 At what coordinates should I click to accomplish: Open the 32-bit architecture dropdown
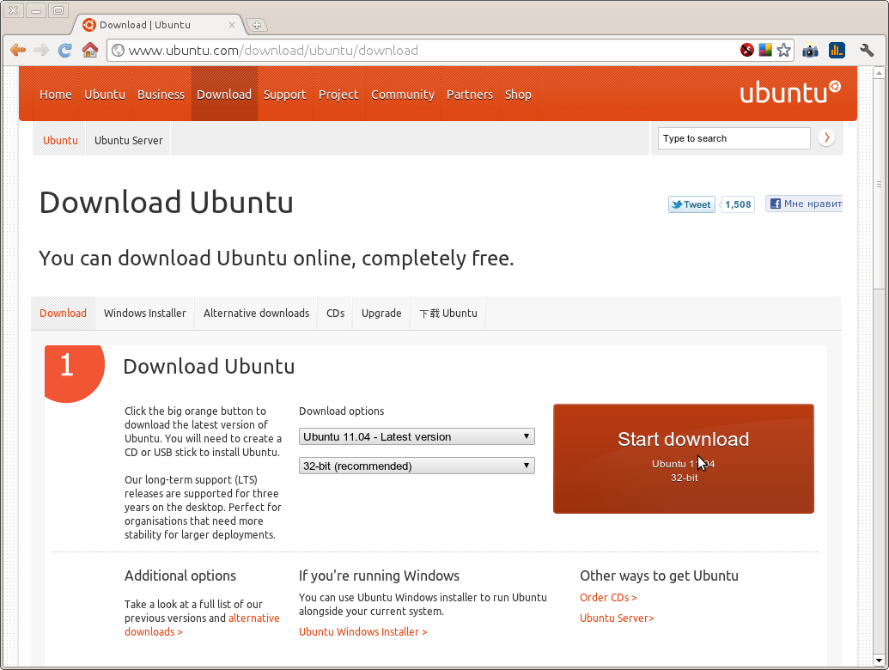coord(417,466)
